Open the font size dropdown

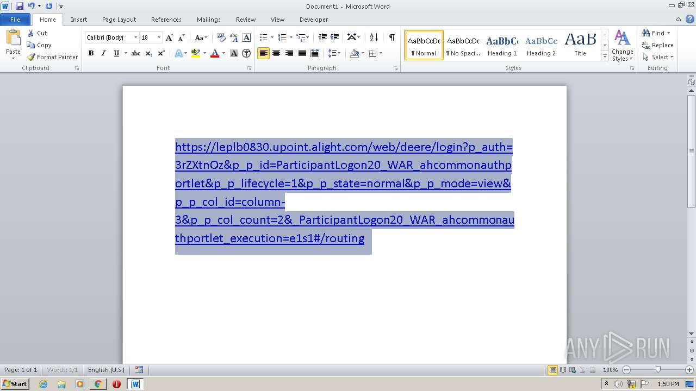click(159, 37)
